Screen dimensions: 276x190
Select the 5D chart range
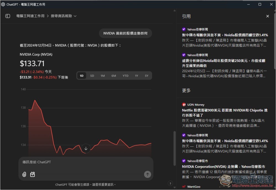coord(92,76)
